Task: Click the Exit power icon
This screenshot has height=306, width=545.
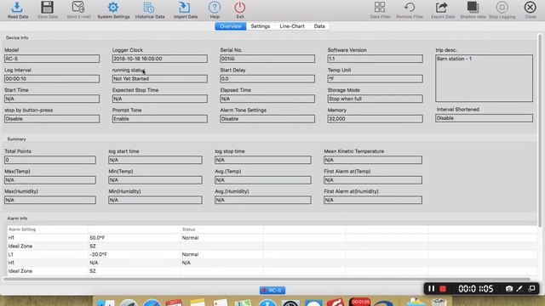Action: coord(240,8)
